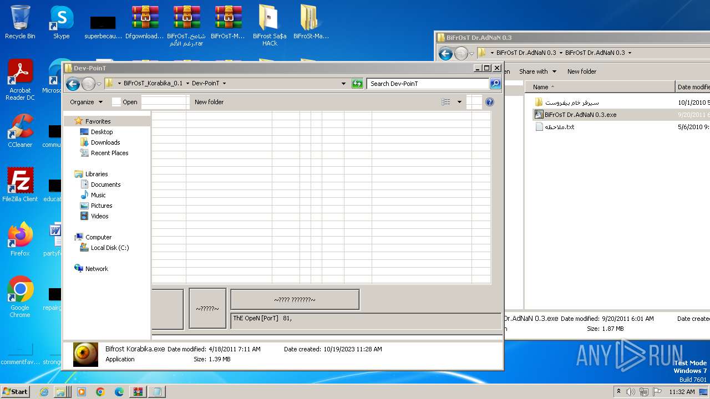The image size is (710, 399).
Task: Click the ~?????~ button
Action: (x=207, y=309)
